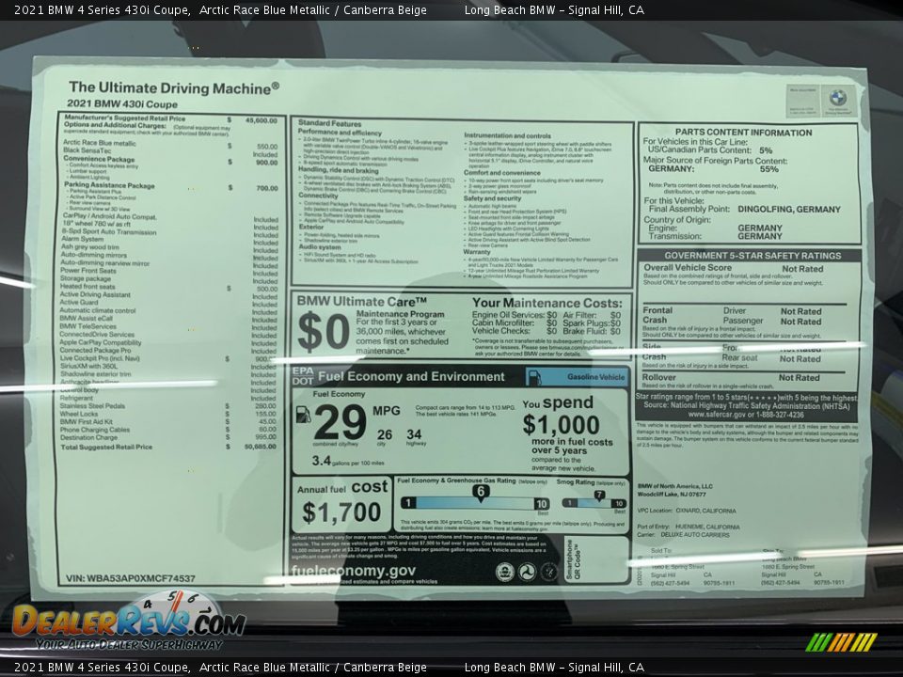Select "Phone Charging Cables" option
The height and width of the screenshot is (677, 903).
[x=95, y=430]
